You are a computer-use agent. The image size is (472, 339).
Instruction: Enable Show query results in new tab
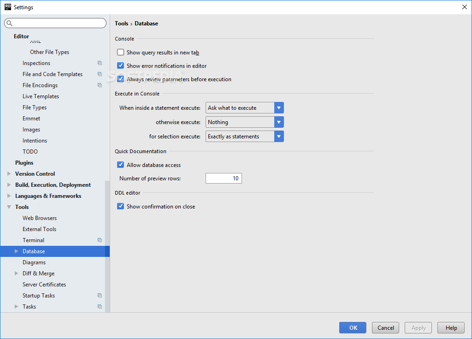(x=121, y=53)
